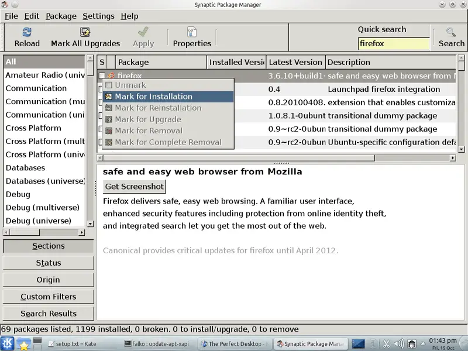Image resolution: width=468 pixels, height=351 pixels.
Task: Sort by the S status column header
Action: pos(102,62)
